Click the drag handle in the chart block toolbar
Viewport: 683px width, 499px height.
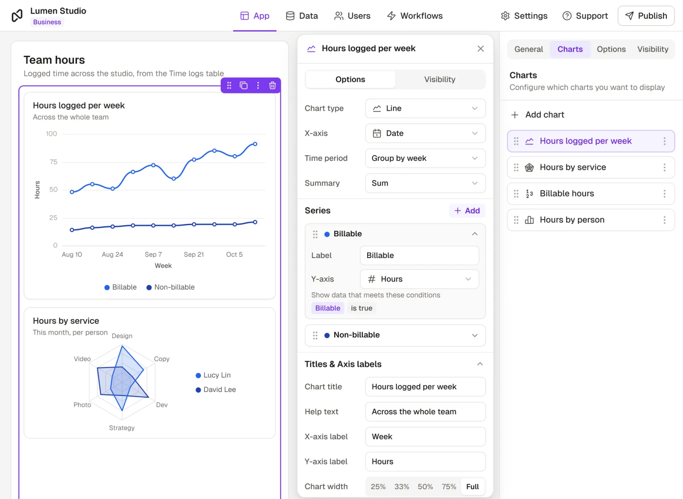pyautogui.click(x=229, y=85)
